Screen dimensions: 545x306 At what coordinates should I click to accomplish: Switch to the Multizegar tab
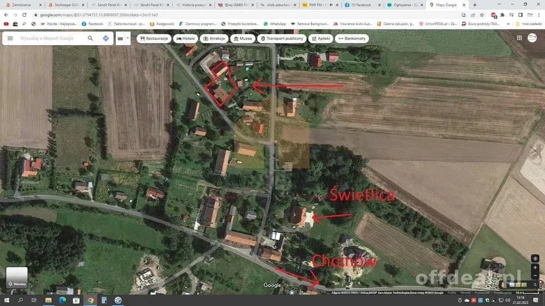pos(66,5)
